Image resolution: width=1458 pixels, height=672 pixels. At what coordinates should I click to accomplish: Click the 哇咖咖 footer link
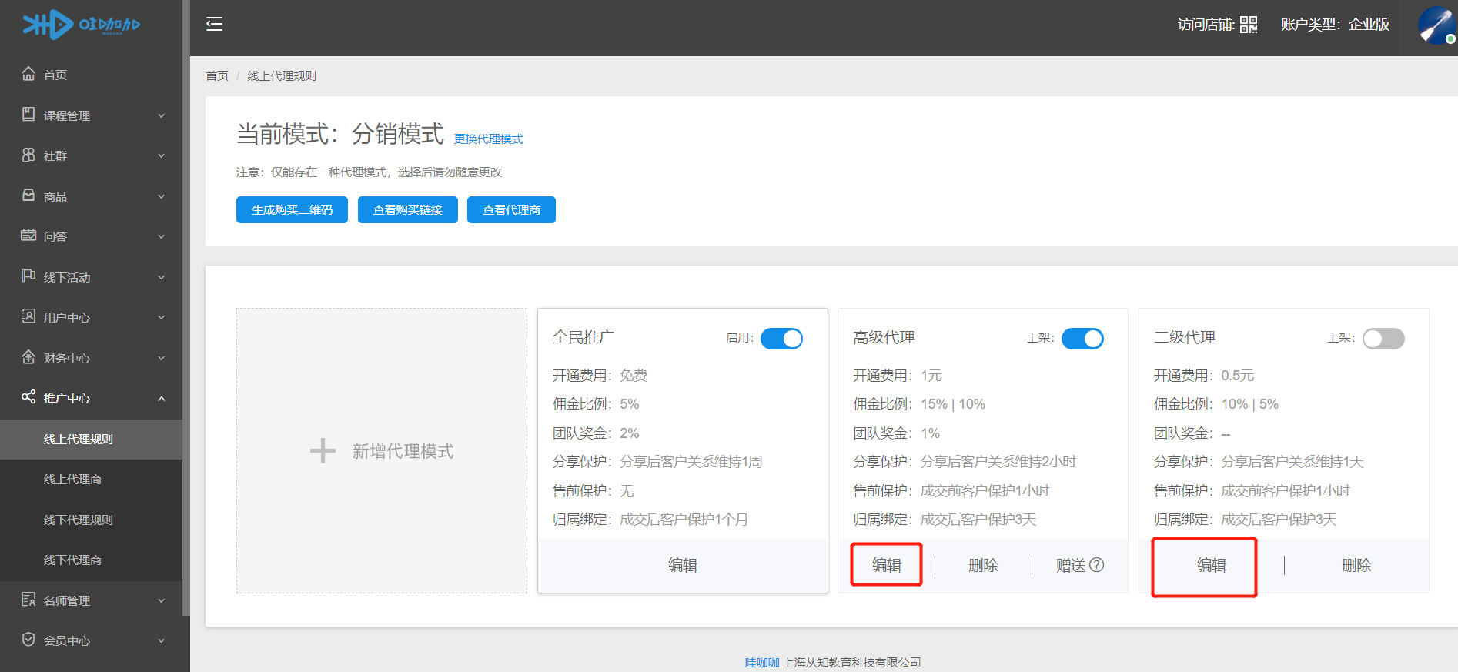[762, 662]
